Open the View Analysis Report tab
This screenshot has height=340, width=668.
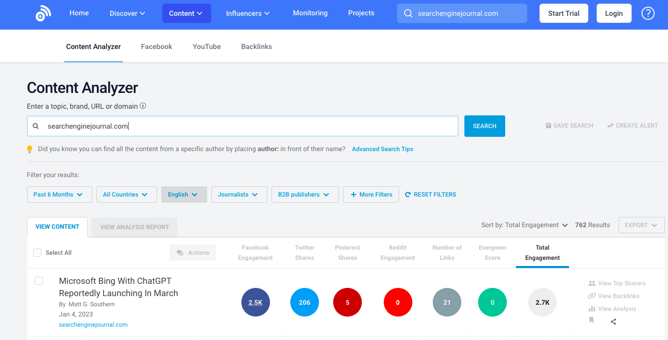click(x=134, y=226)
